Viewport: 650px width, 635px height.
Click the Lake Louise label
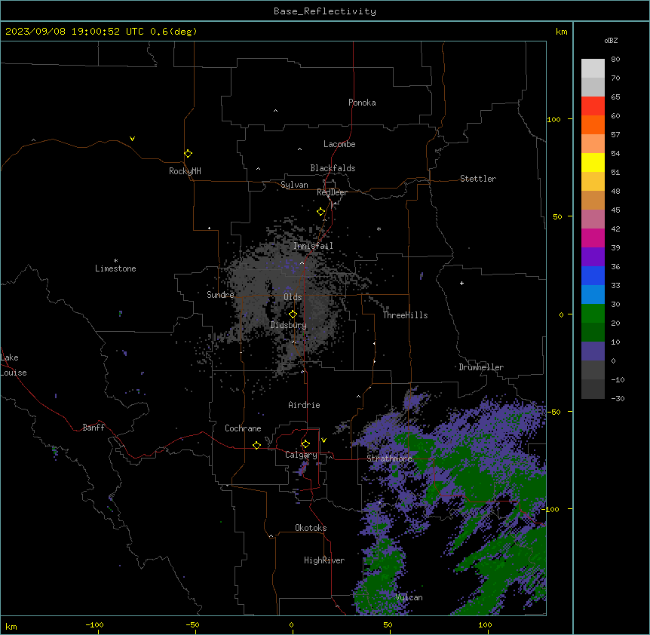tap(14, 365)
